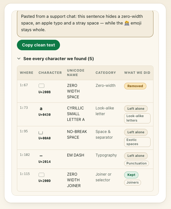Click the Space & separator category cell

click(x=104, y=135)
